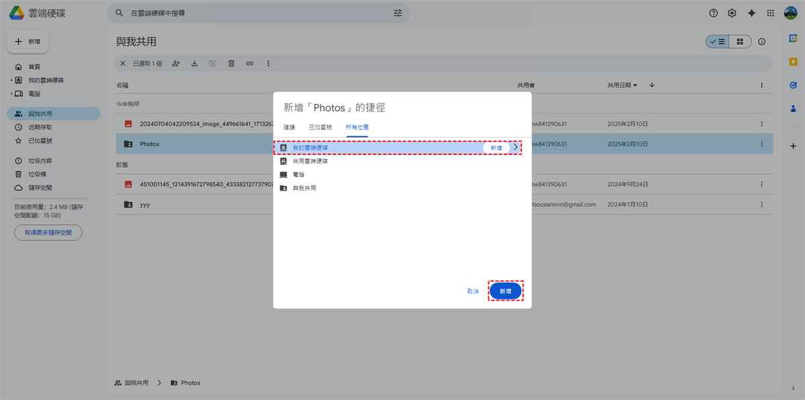Expand 電腦 in sidebar tree

coord(11,93)
